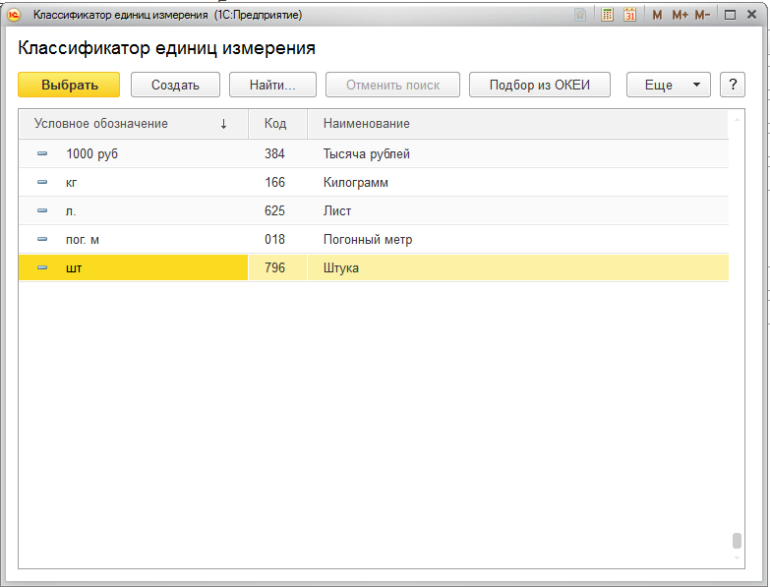
Task: Open the Еще dropdown menu
Action: pos(668,85)
